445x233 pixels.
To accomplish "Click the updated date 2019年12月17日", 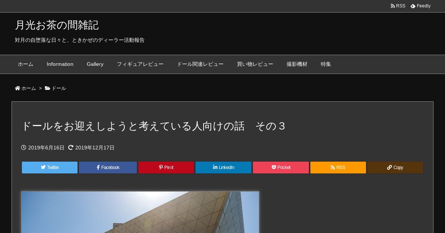I will [95, 148].
